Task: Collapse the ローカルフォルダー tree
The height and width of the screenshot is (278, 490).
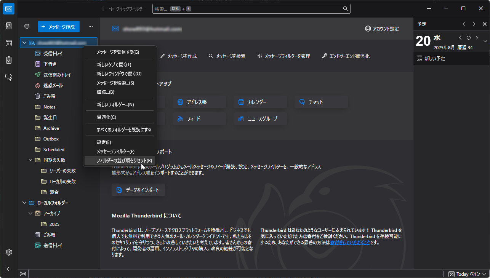Action: coord(24,202)
